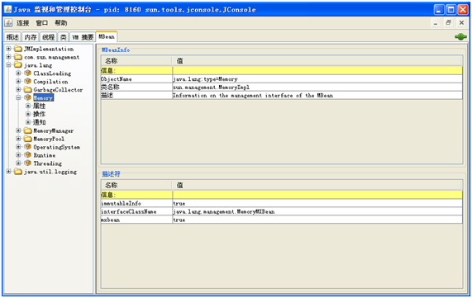Click the GarbageCollector folder icon
Screen dimensions: 472x298
pos(28,90)
